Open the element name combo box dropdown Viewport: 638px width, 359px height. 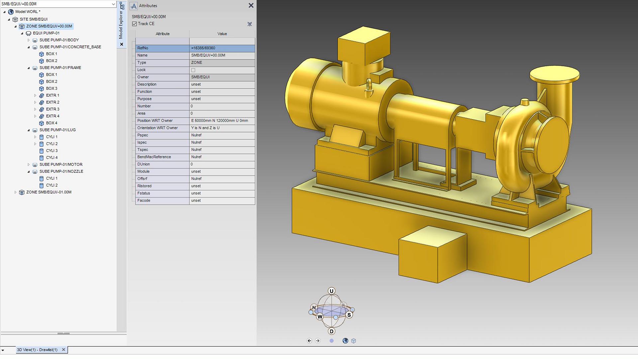(x=113, y=4)
